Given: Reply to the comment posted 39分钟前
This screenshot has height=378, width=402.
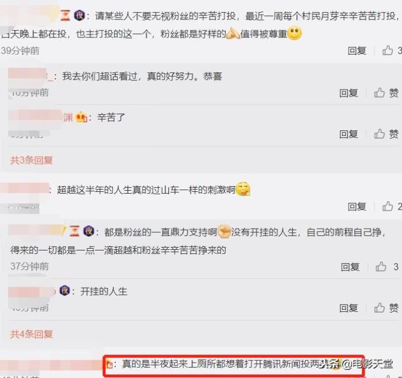Looking at the screenshot, I should [357, 51].
